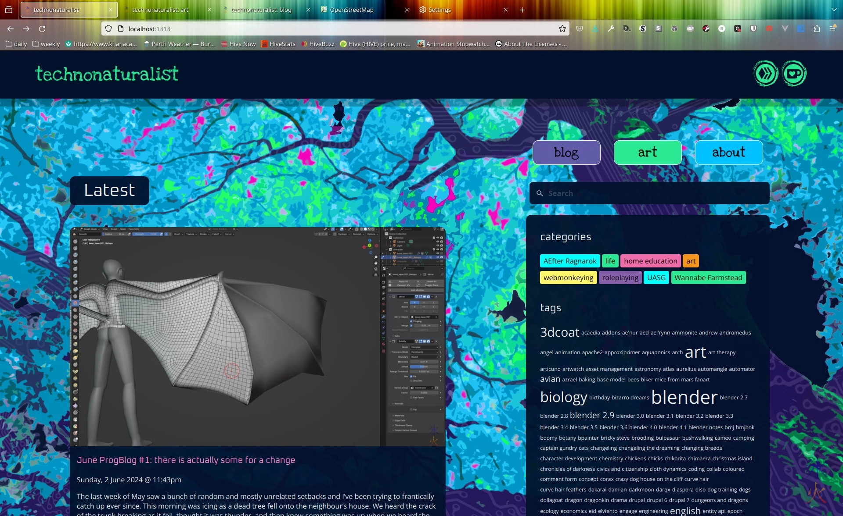Open the list all tabs chevron
Viewport: 843px width, 516px height.
tap(834, 10)
